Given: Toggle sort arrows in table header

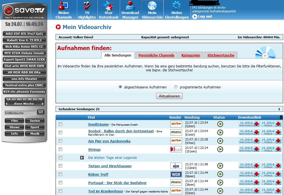Looking at the screenshot, I should 281,117.
